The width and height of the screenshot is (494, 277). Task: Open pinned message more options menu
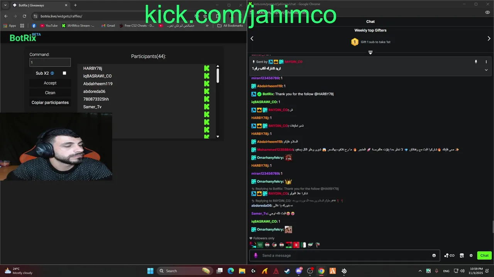pyautogui.click(x=486, y=62)
